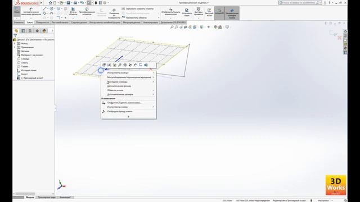360x202 pixels.
Task: Open dropdown arrow under the Sketch button
Action: tap(17, 18)
